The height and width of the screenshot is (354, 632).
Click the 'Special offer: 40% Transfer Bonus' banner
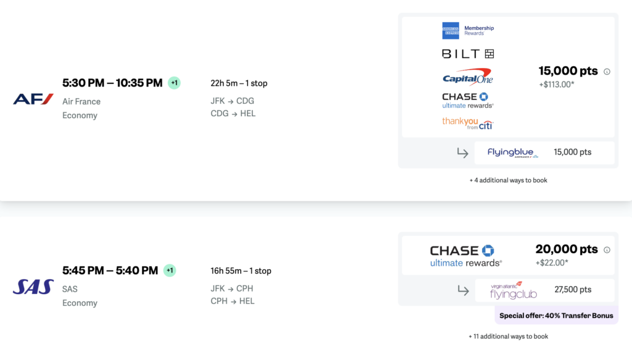(556, 316)
